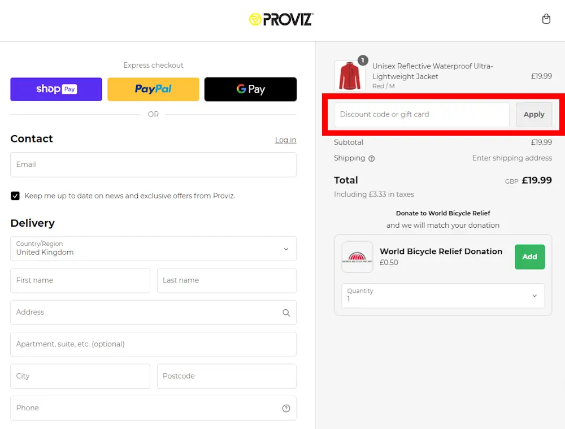Click the Shipping help question mark icon
This screenshot has height=429, width=565.
(x=372, y=159)
